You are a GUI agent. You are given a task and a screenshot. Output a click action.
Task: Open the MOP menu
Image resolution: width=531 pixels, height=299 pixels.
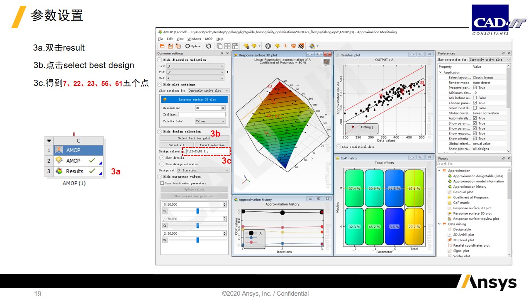point(209,39)
